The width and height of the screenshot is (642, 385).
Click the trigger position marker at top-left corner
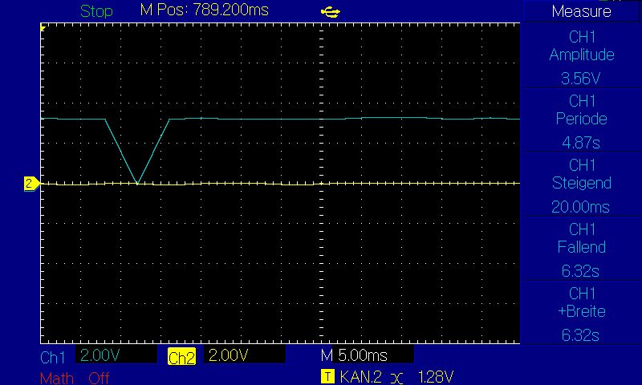pyautogui.click(x=43, y=28)
